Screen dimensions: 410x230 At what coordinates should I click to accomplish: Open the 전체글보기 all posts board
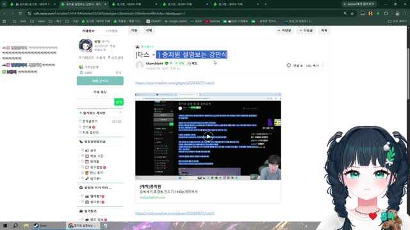pos(90,121)
